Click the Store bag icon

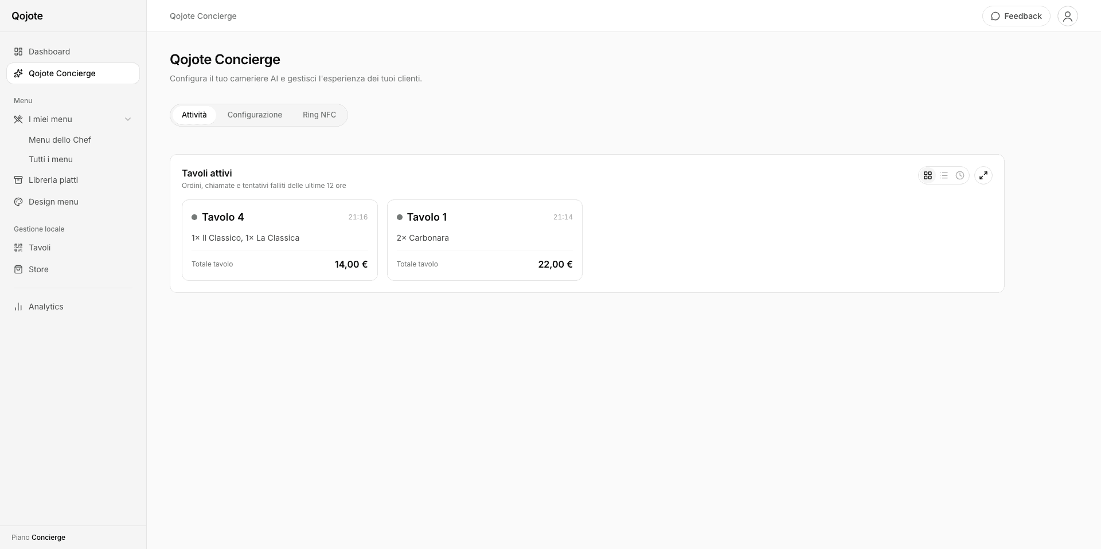[x=18, y=269]
